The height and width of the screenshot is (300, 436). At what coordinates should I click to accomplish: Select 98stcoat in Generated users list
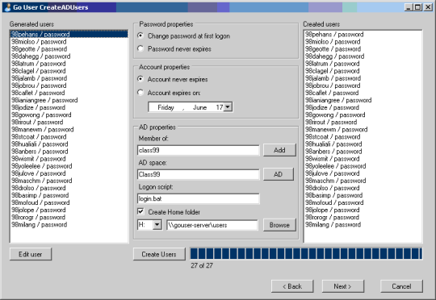tap(69, 136)
